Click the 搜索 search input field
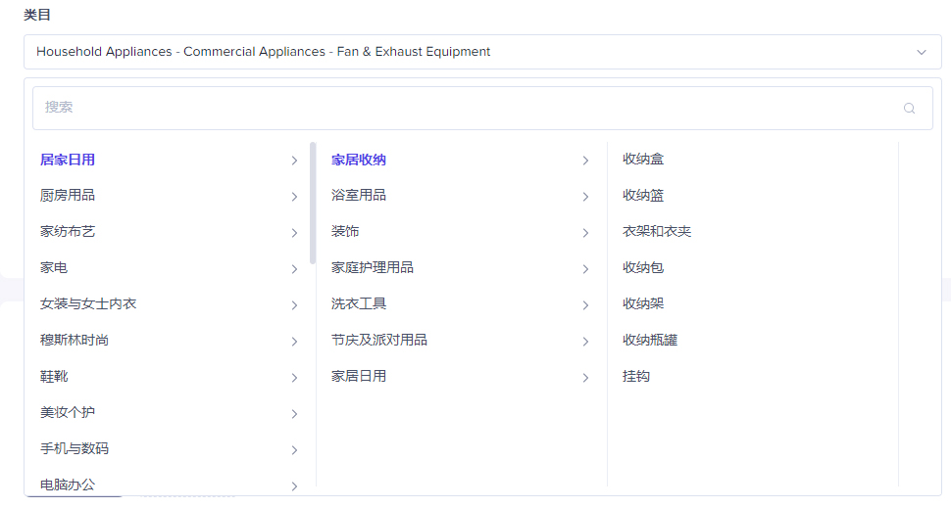The width and height of the screenshot is (951, 508). click(461, 108)
